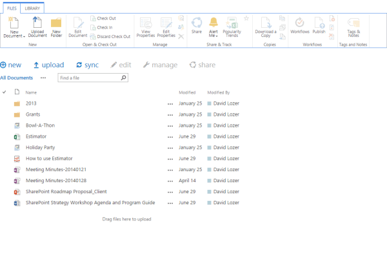Click the search magnifier in Find a file
This screenshot has width=387, height=272.
point(123,78)
